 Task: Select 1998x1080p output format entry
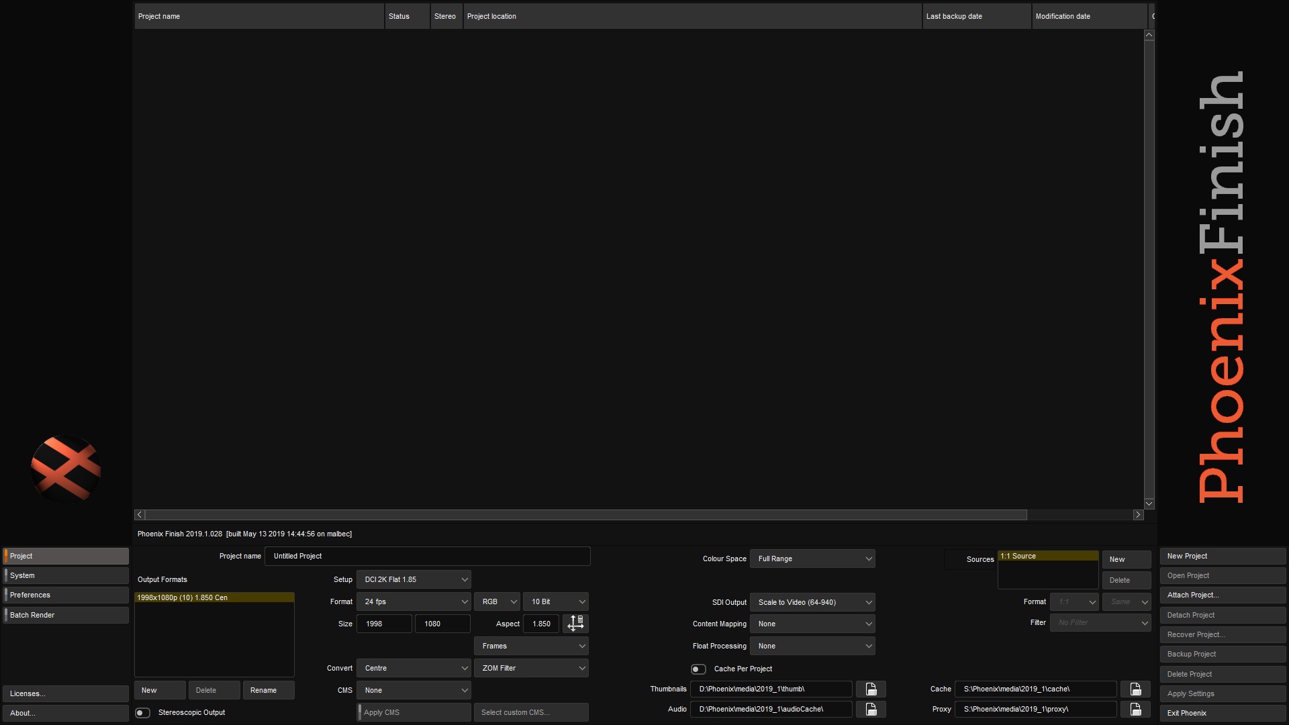tap(214, 597)
